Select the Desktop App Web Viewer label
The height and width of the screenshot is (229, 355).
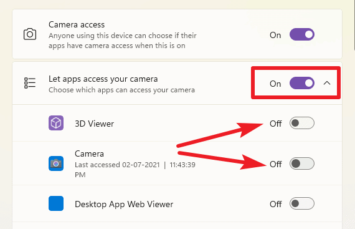coord(124,204)
